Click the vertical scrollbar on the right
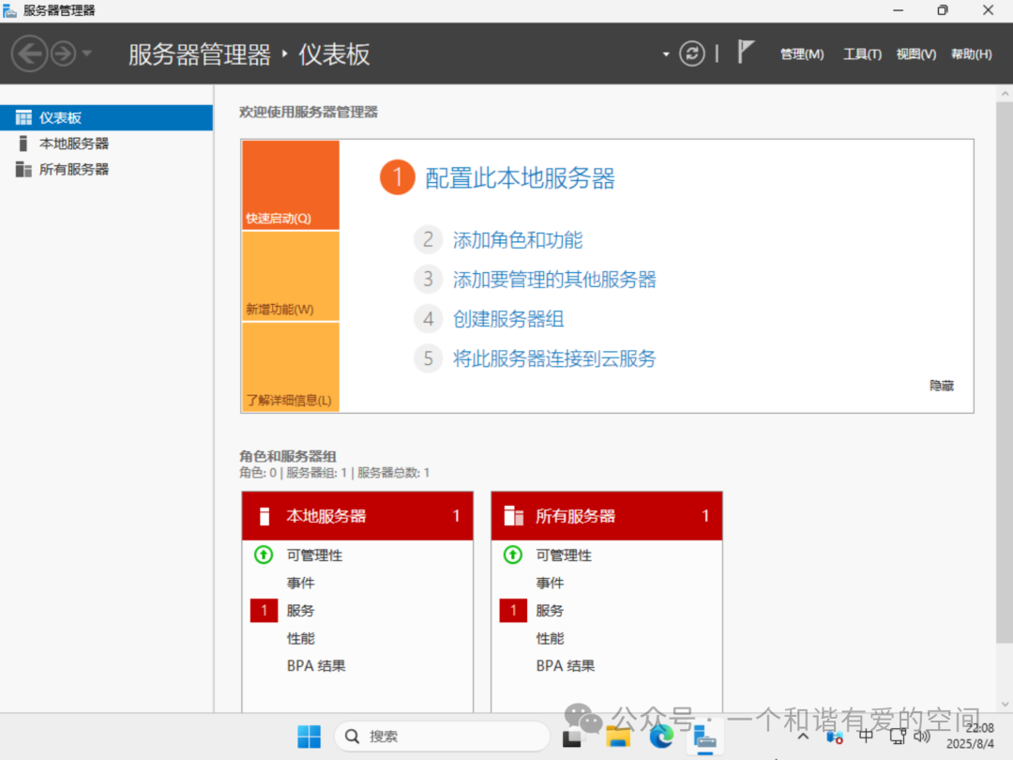Viewport: 1013px width, 760px height. 1003,375
